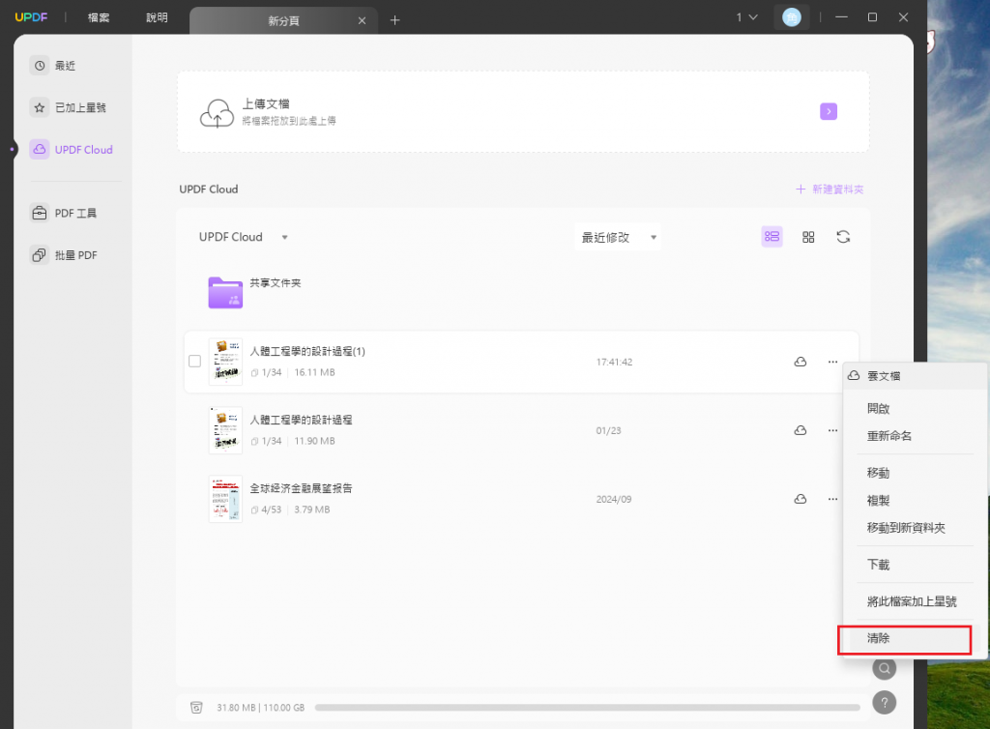
Task: Open the 最近 recent files section
Action: tap(53, 66)
